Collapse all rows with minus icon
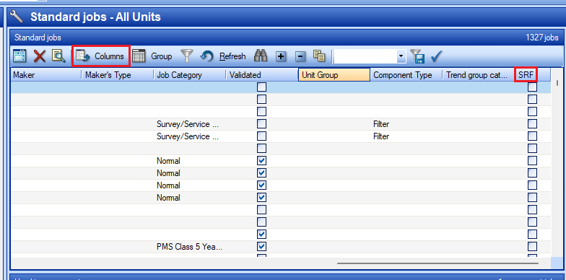The image size is (566, 280). click(x=300, y=56)
